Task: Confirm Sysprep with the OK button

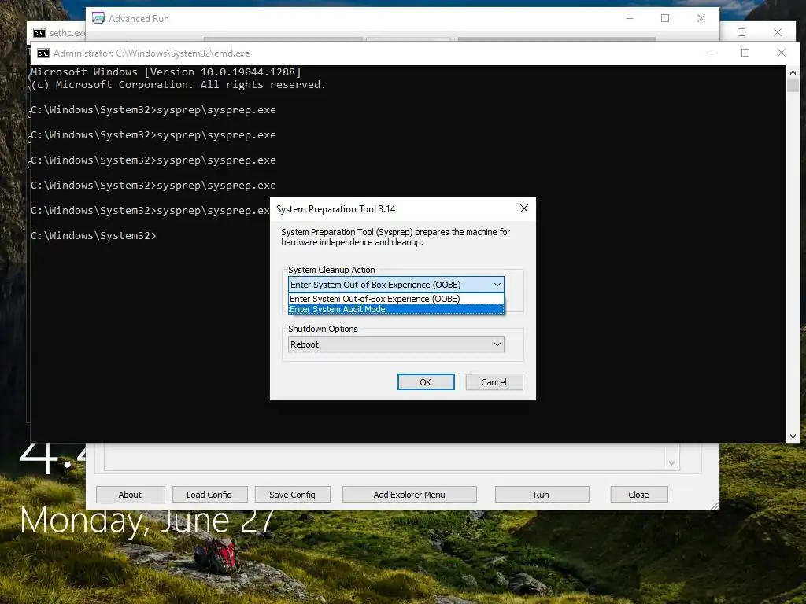Action: 426,382
